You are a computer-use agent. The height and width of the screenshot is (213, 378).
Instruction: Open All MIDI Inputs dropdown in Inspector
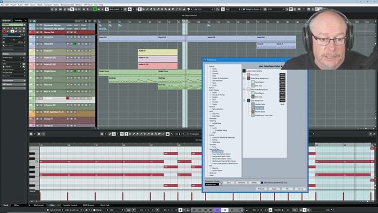pos(14,57)
